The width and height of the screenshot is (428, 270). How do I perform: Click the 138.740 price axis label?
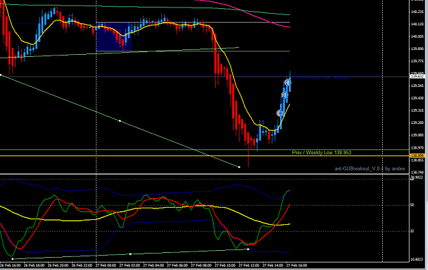click(417, 173)
